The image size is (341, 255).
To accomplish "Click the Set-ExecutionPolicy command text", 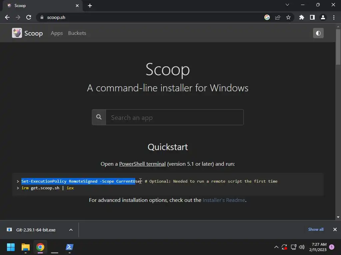I will click(x=82, y=181).
